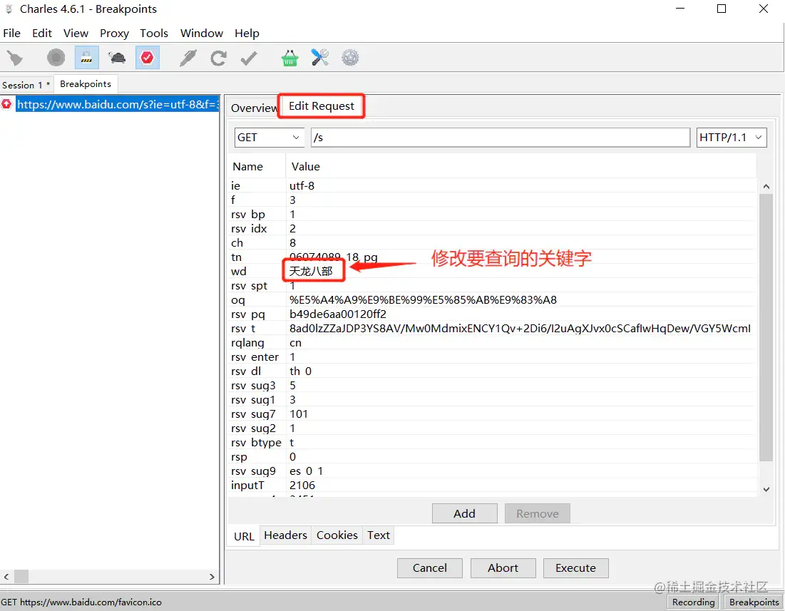Open settings gear icon in toolbar
Viewport: 785px width, 611px height.
click(351, 58)
